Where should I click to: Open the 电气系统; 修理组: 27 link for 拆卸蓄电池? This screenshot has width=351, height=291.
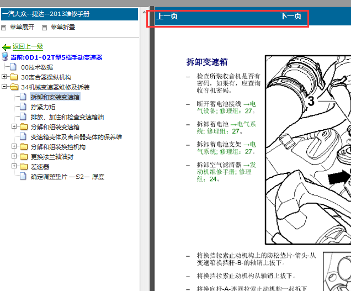click(x=226, y=128)
